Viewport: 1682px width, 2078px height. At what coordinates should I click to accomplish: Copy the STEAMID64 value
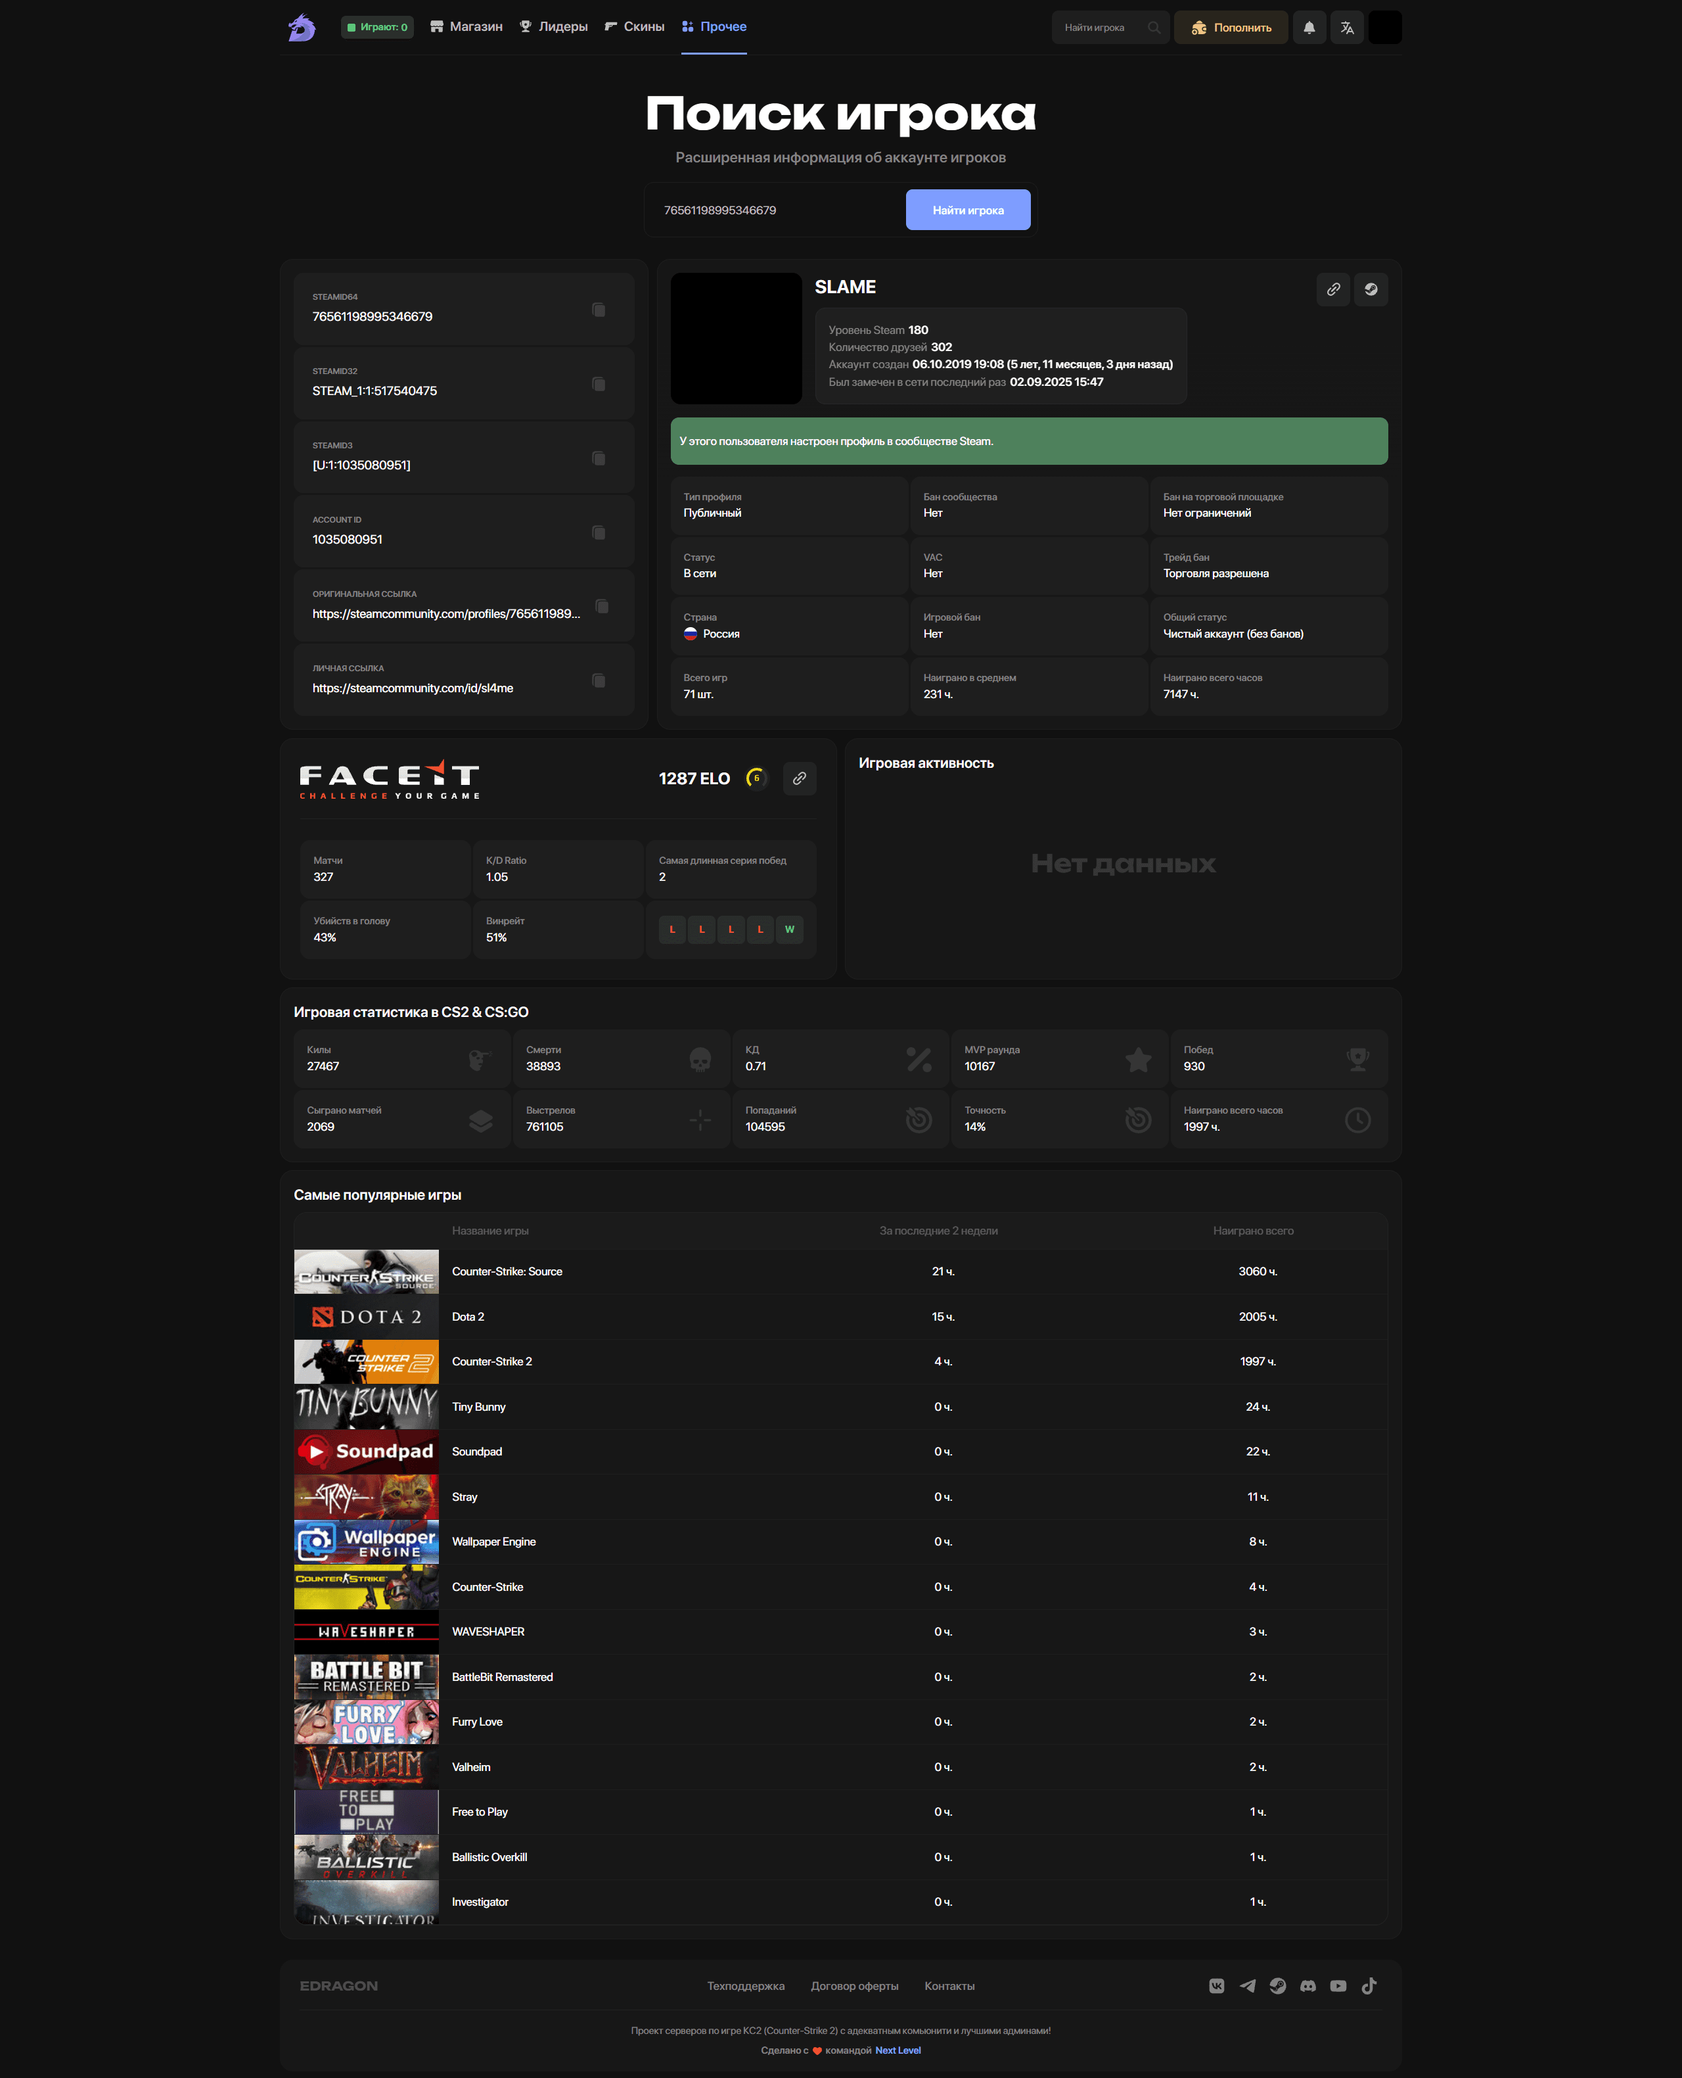coord(599,309)
